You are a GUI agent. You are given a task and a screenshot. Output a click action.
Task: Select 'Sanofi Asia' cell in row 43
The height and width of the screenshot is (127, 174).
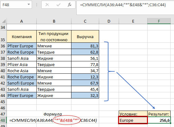coord(22,89)
